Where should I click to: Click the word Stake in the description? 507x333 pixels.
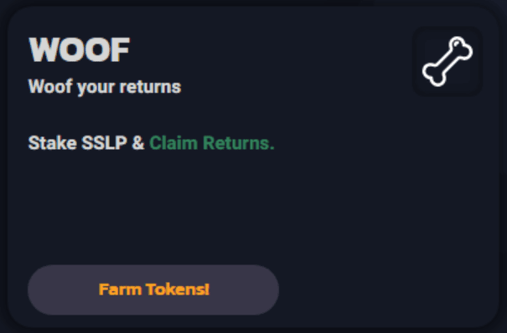click(53, 143)
